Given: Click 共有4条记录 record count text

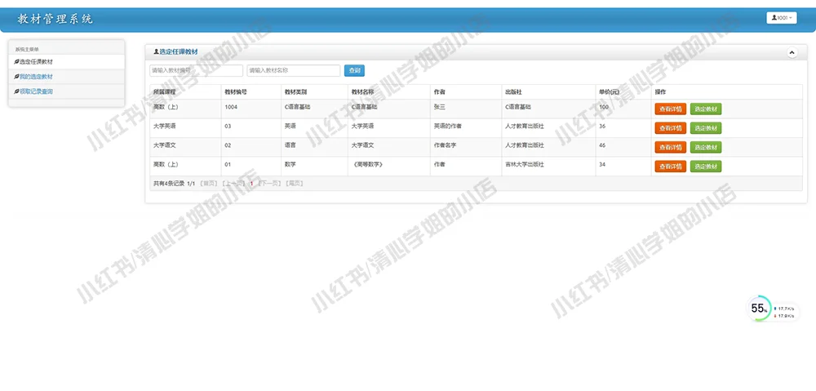Looking at the screenshot, I should pos(169,184).
